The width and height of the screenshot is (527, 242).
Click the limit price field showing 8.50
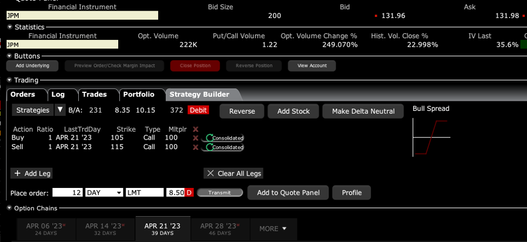tap(176, 192)
